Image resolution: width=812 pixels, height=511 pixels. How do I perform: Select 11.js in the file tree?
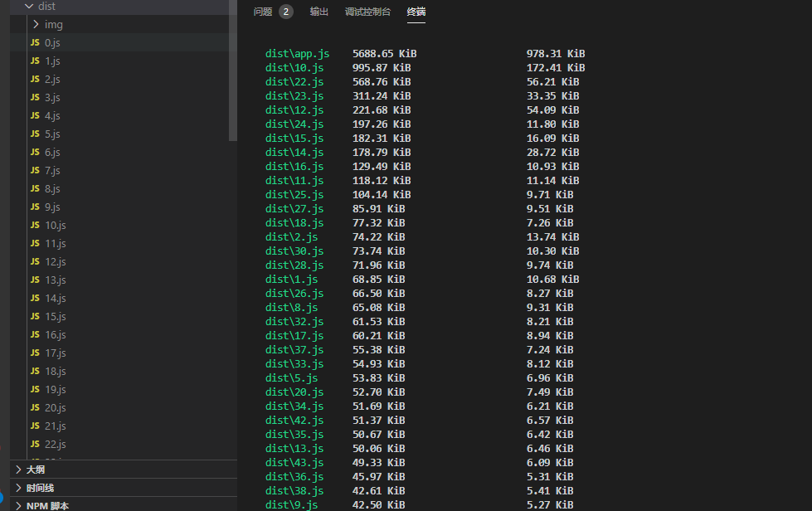pyautogui.click(x=56, y=243)
